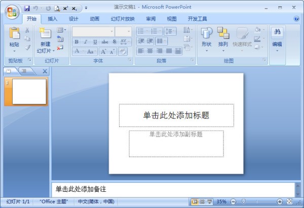
Task: Click the text direction icon
Action: [x=187, y=30]
